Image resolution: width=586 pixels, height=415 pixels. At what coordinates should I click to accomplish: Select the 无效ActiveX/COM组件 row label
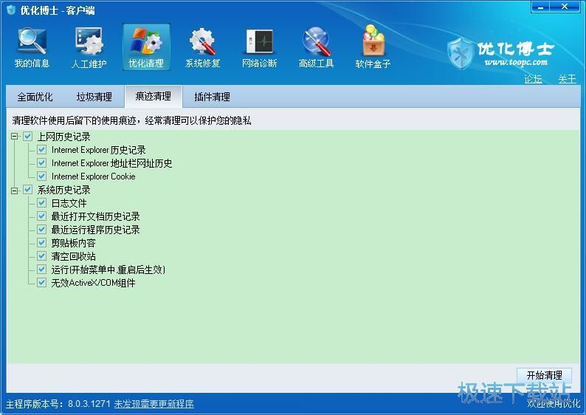tap(94, 283)
